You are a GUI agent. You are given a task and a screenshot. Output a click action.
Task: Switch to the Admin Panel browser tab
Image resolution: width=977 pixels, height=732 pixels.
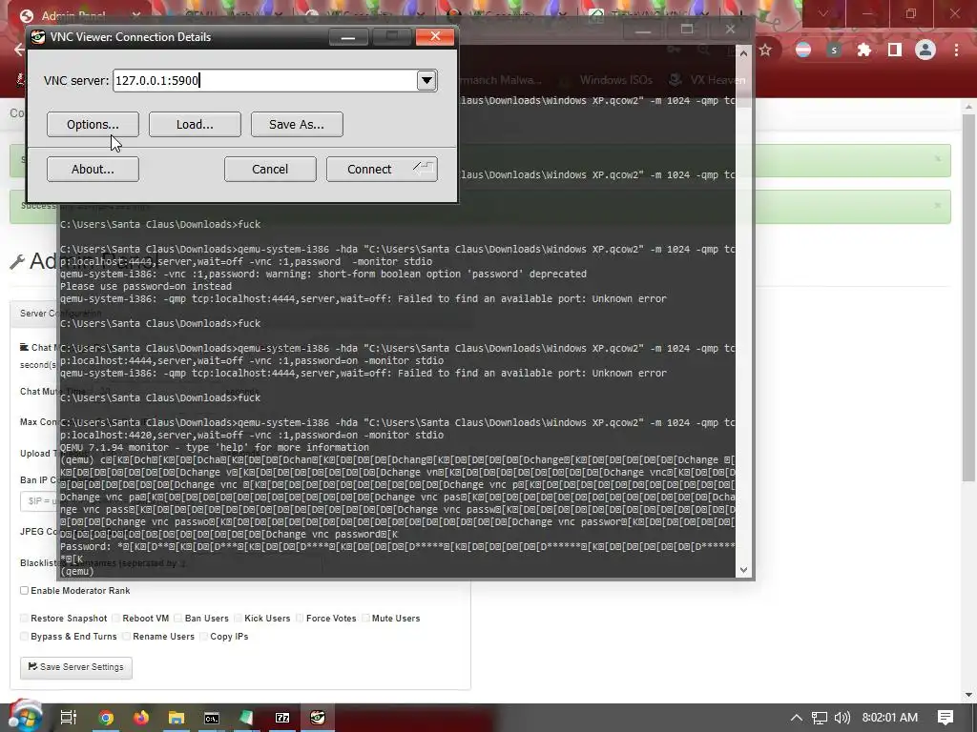pos(74,15)
